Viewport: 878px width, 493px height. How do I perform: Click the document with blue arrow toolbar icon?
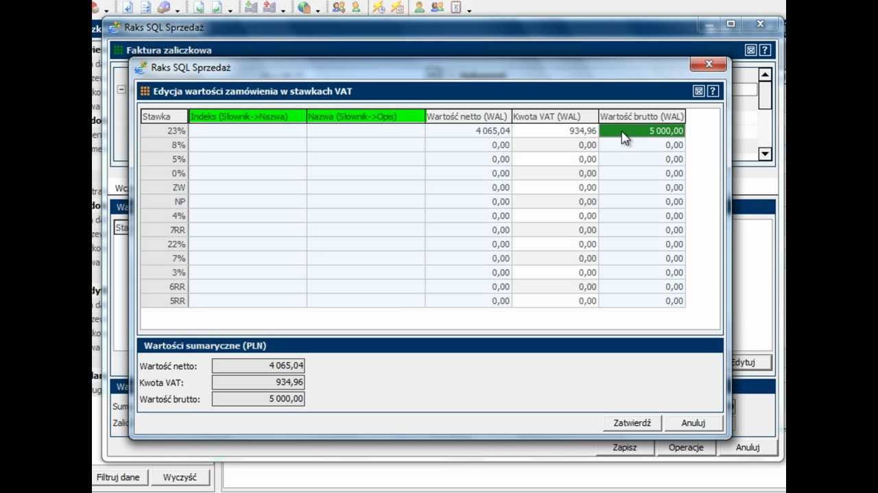click(x=128, y=8)
